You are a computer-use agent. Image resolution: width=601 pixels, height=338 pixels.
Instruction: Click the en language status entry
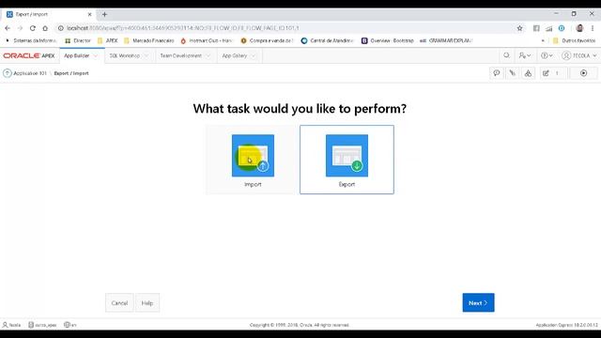70,325
